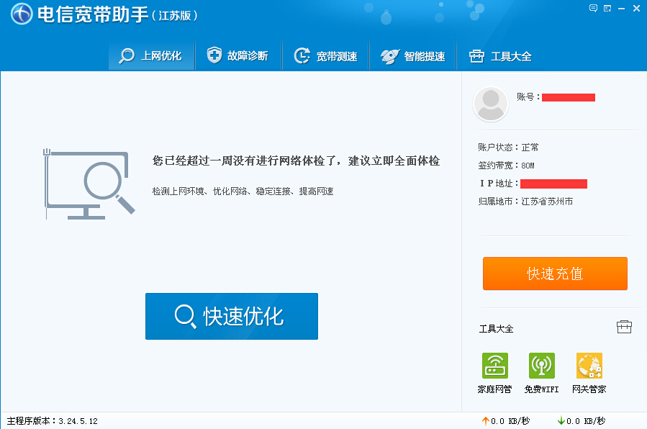Click the toolbox icon beside 工具大全 heading
The width and height of the screenshot is (647, 429).
tap(624, 327)
